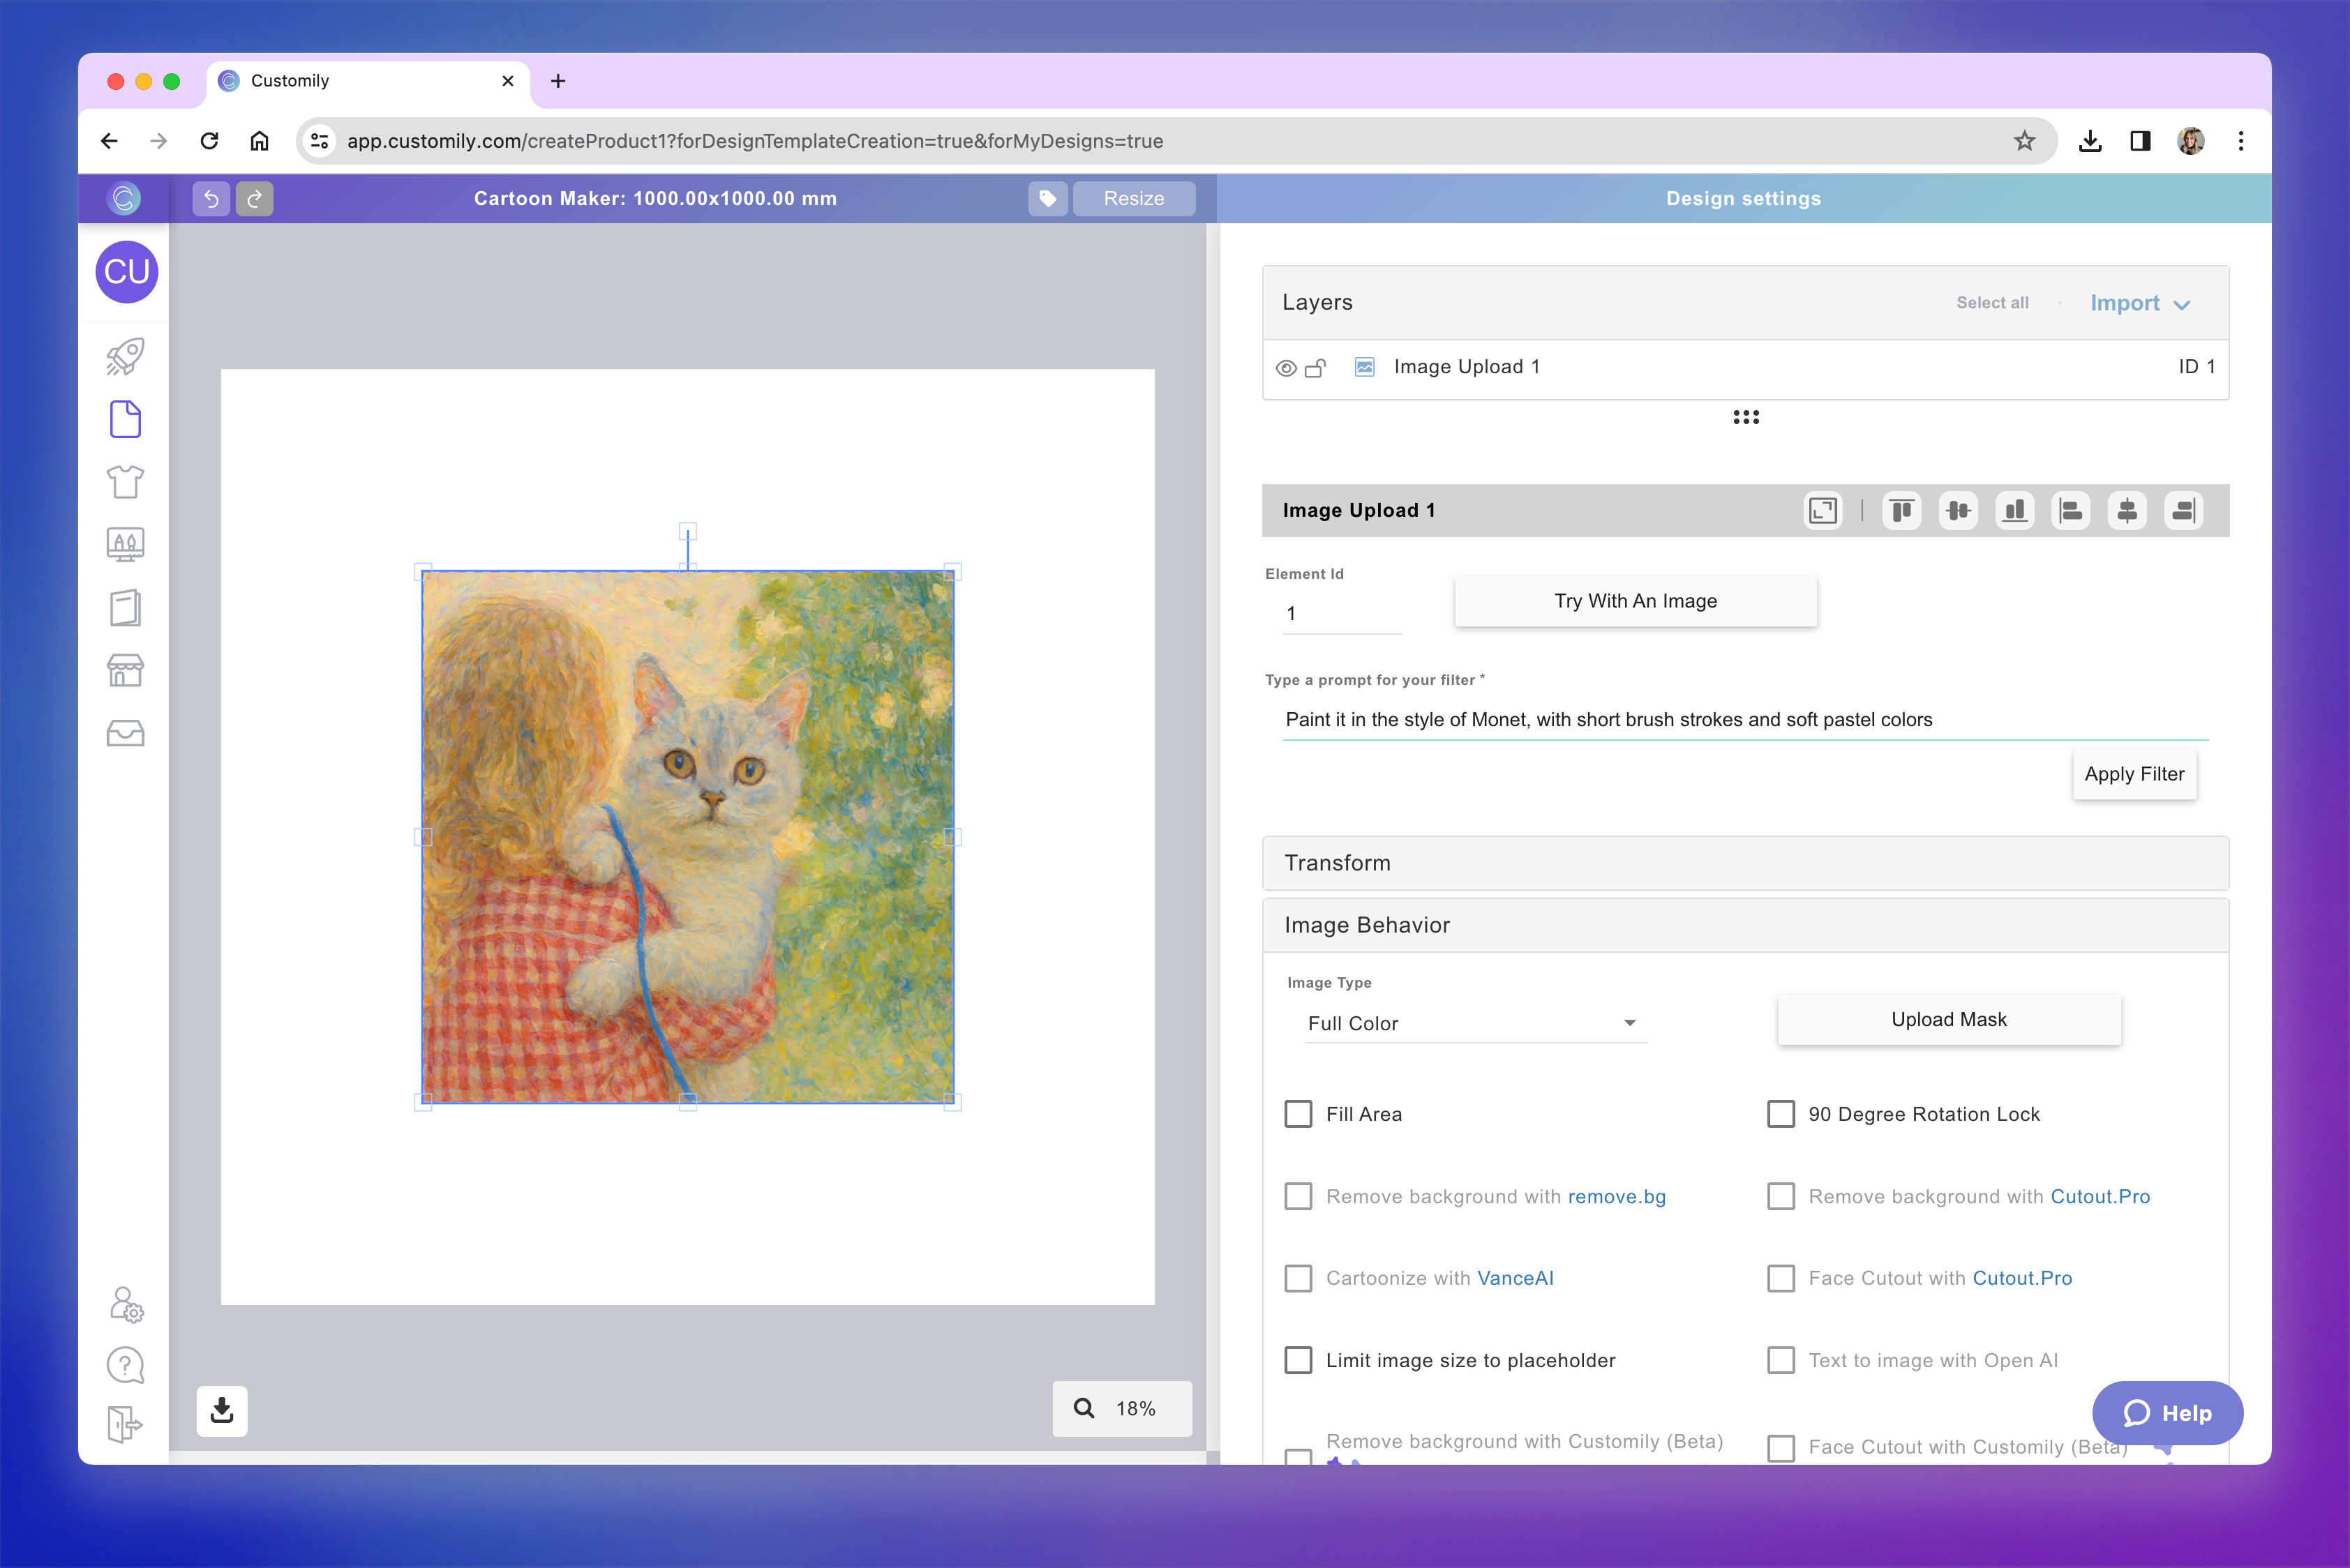Image resolution: width=2350 pixels, height=1568 pixels.
Task: Download the design with the canvas download icon
Action: pyautogui.click(x=222, y=1410)
